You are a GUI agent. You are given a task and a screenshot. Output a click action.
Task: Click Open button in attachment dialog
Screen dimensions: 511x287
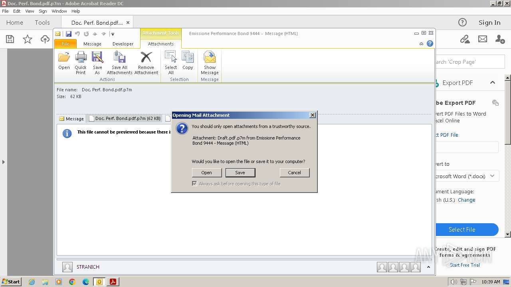point(206,173)
